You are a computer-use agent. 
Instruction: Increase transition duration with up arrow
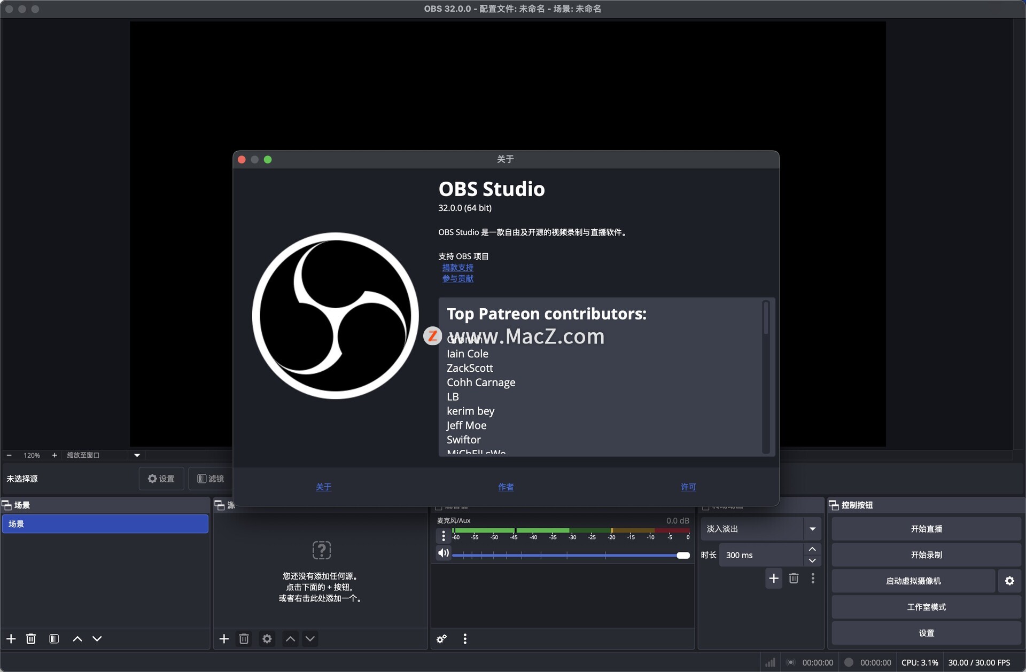click(x=812, y=549)
